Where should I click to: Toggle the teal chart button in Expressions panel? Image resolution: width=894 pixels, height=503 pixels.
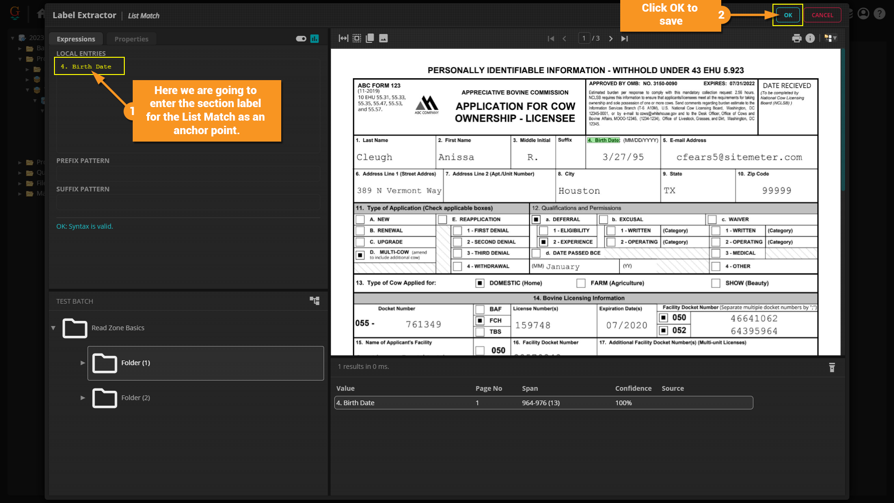[x=315, y=39]
